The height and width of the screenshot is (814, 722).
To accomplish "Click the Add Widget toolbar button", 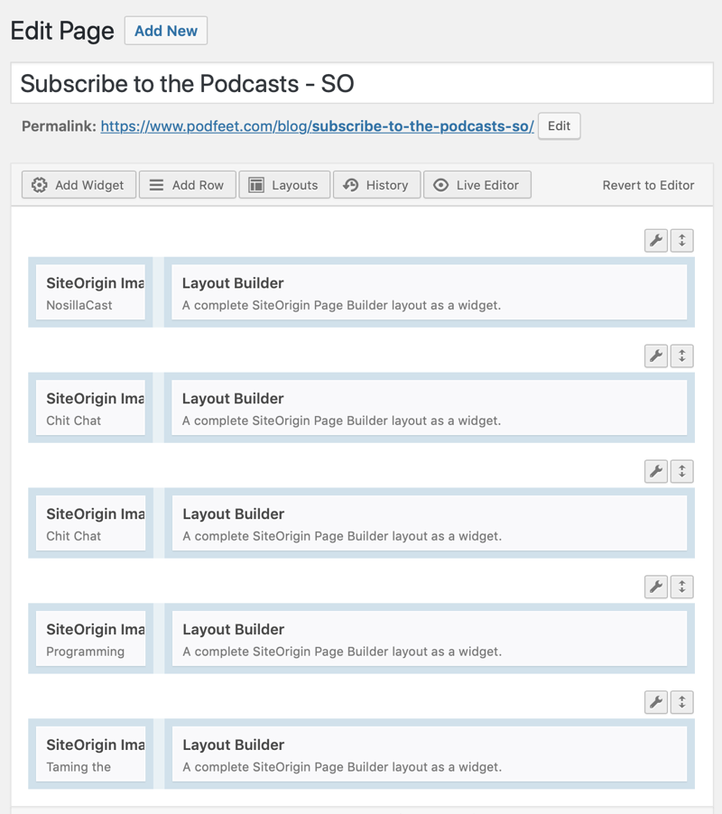I will (x=79, y=185).
